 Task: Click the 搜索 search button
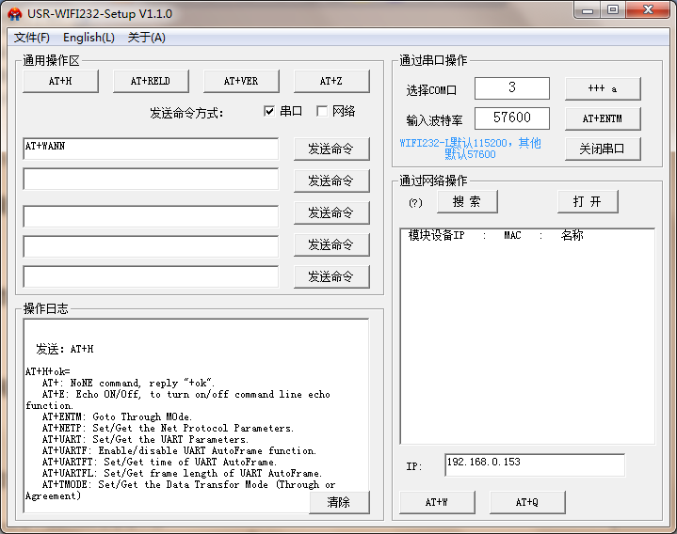coord(466,201)
